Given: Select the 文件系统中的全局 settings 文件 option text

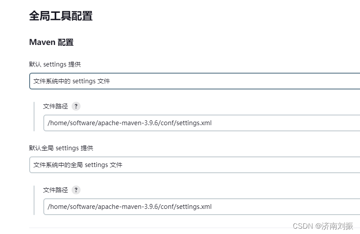Looking at the screenshot, I should (78, 165).
